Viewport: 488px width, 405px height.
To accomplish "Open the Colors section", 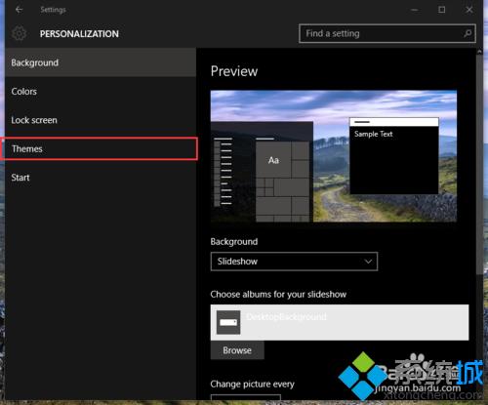I will click(101, 92).
